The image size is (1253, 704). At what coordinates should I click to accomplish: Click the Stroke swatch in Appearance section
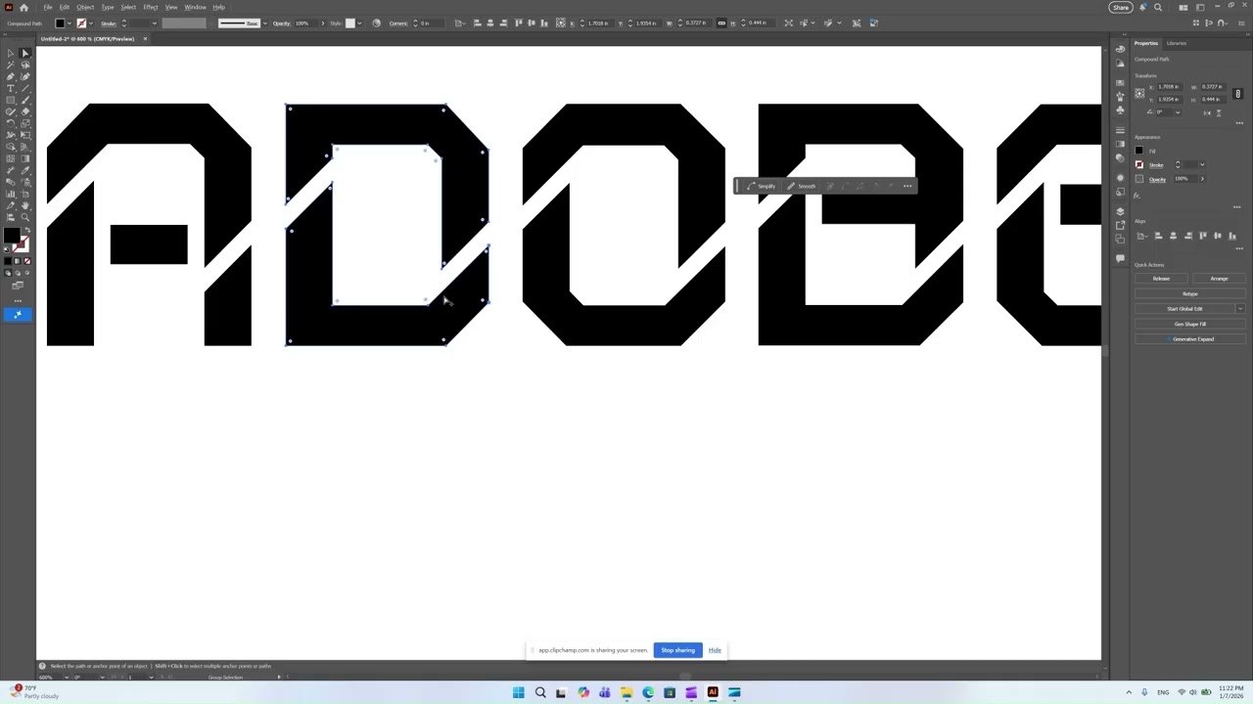(1139, 164)
